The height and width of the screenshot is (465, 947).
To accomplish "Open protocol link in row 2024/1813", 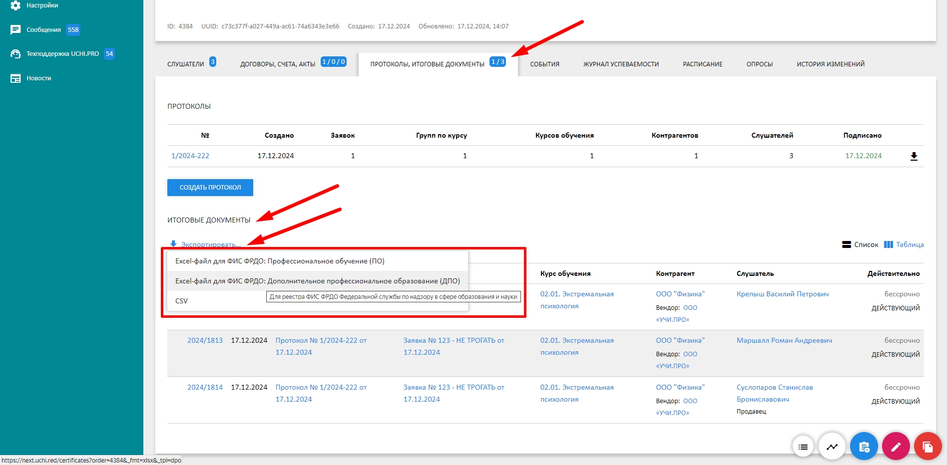I will pos(321,346).
